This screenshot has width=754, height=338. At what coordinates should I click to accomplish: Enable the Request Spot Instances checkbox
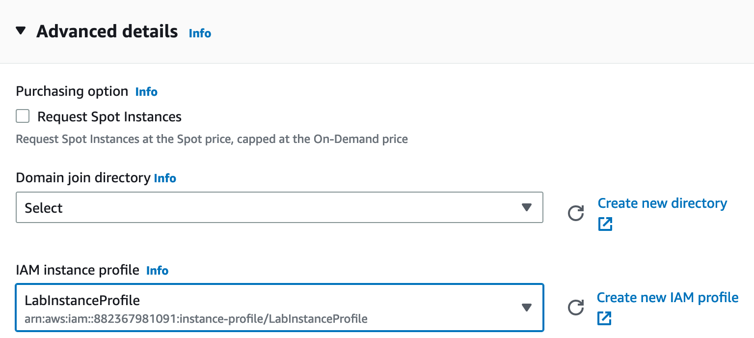click(x=23, y=116)
